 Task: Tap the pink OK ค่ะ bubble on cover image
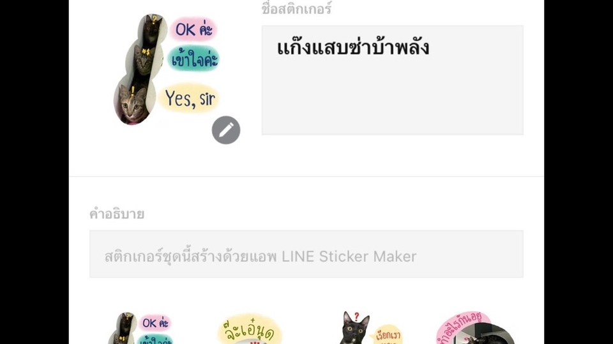point(193,29)
